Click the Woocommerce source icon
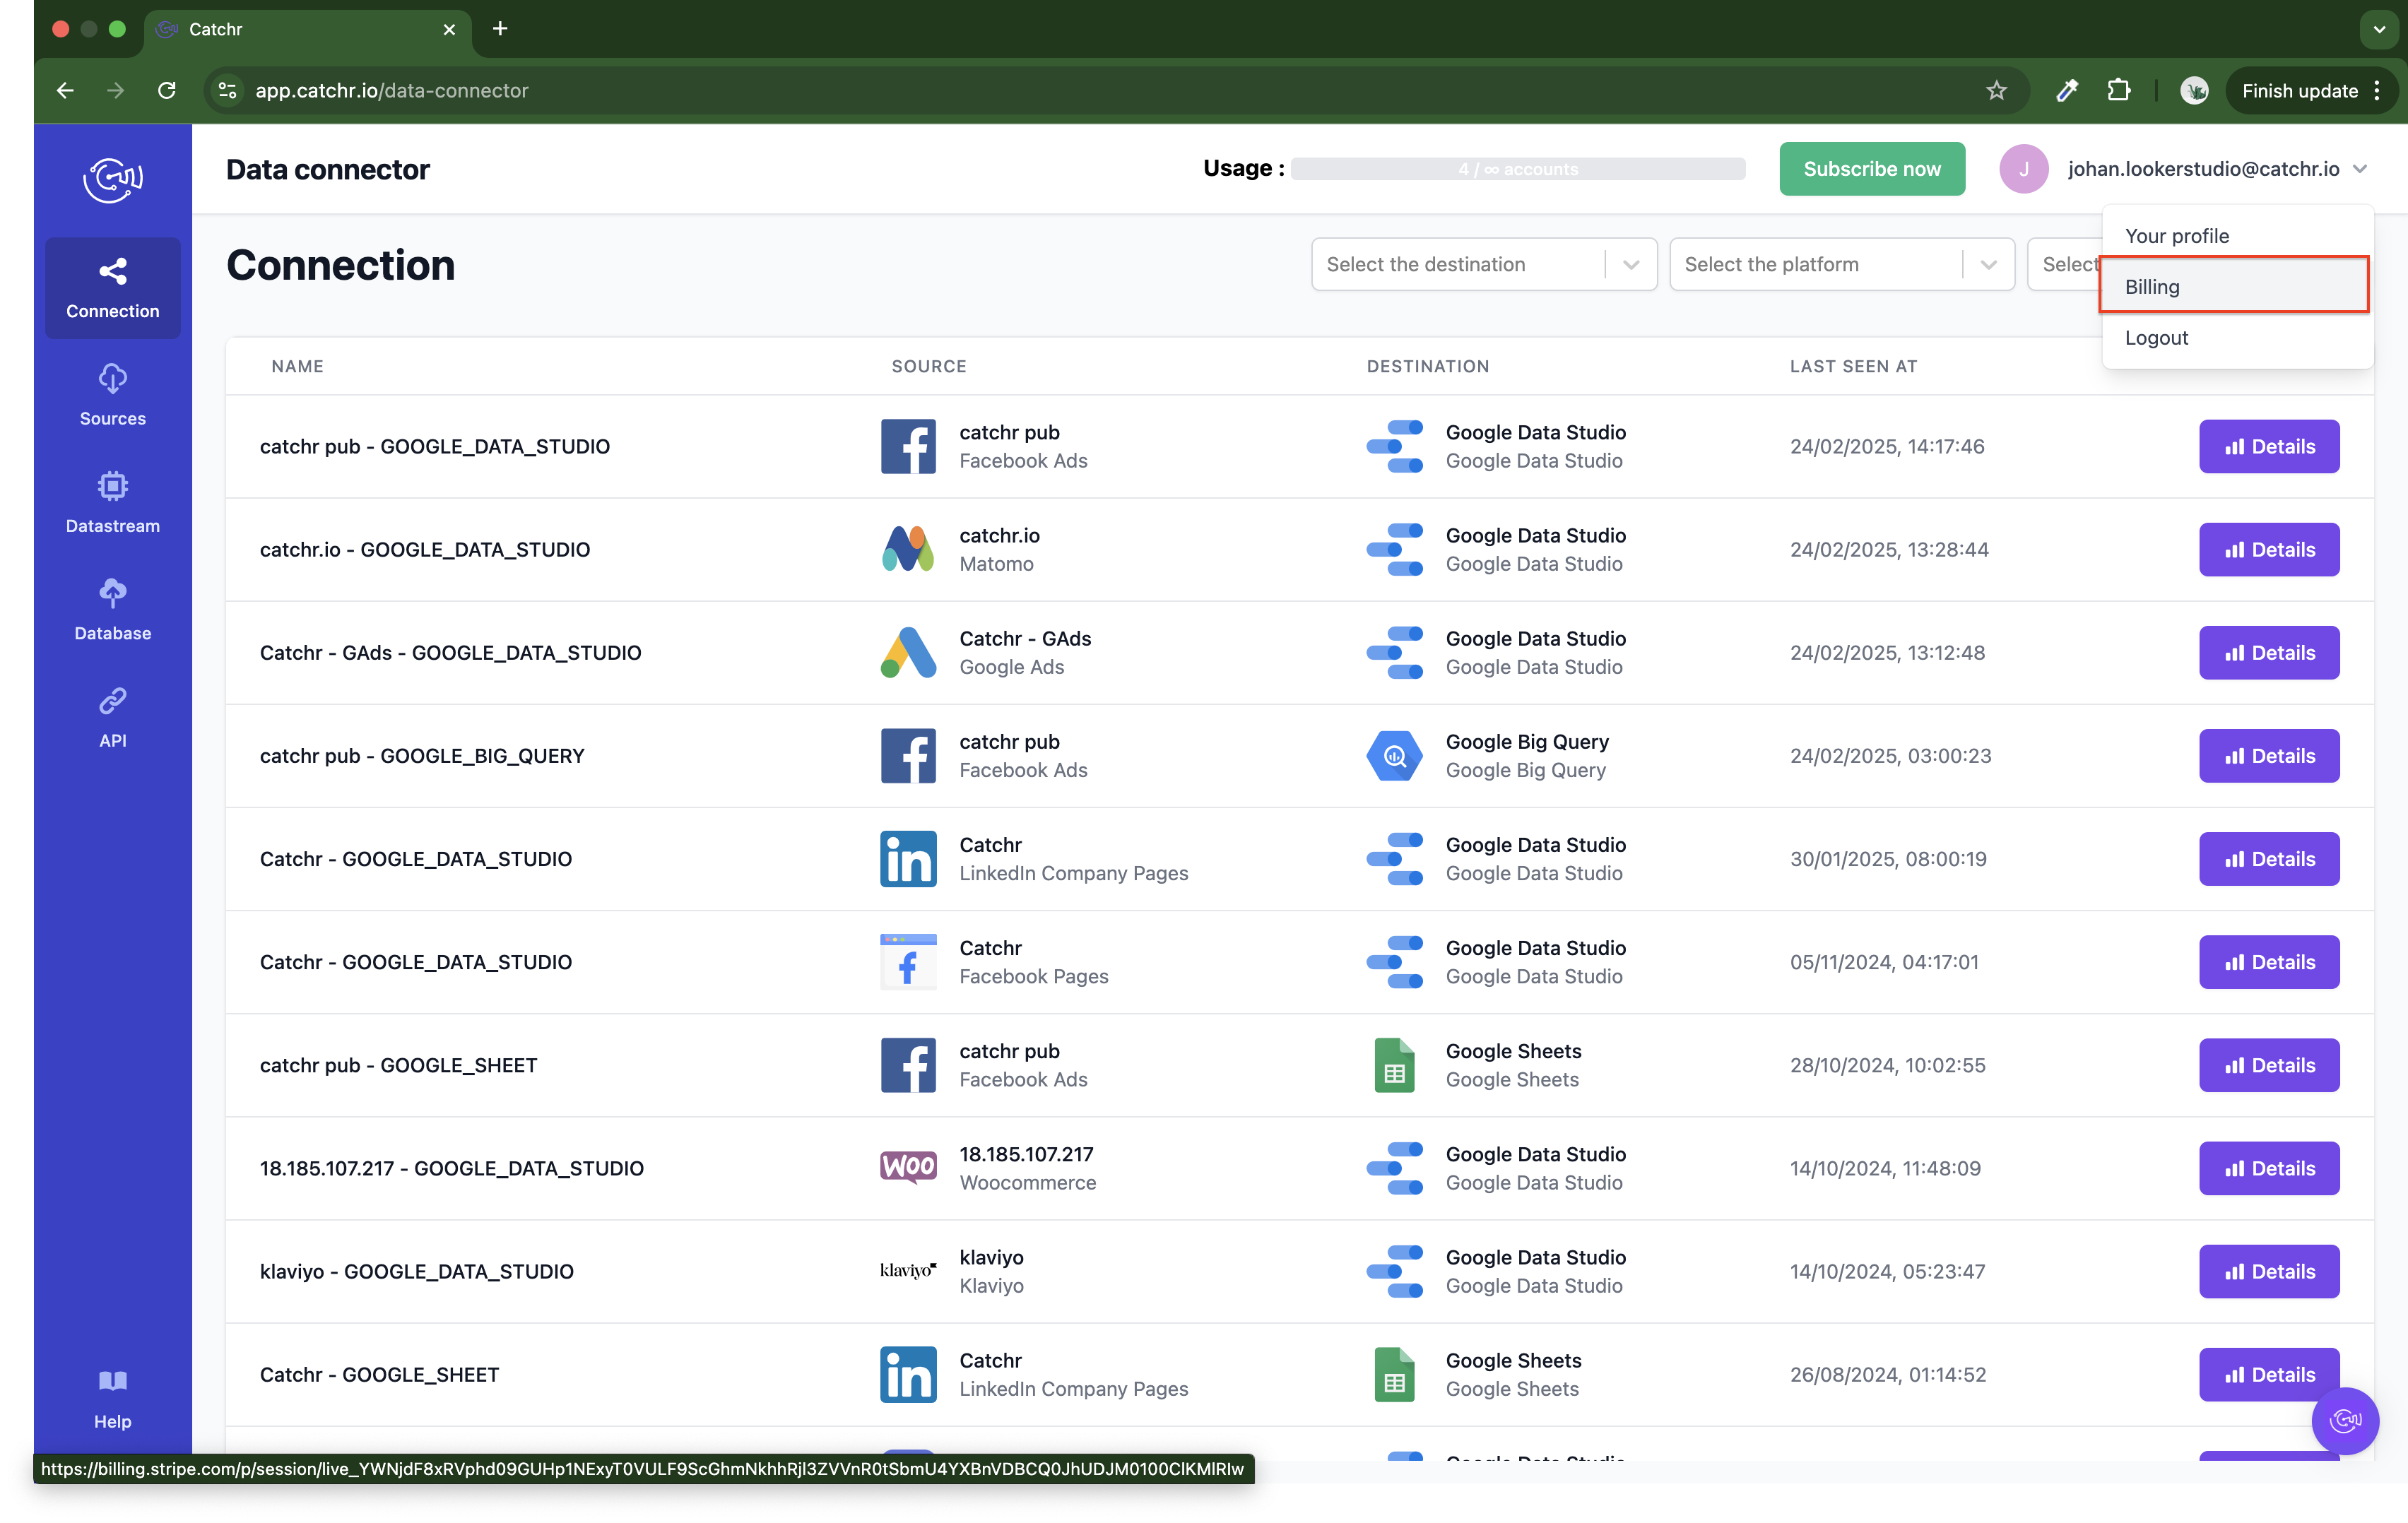Image resolution: width=2408 pixels, height=1523 pixels. [908, 1168]
